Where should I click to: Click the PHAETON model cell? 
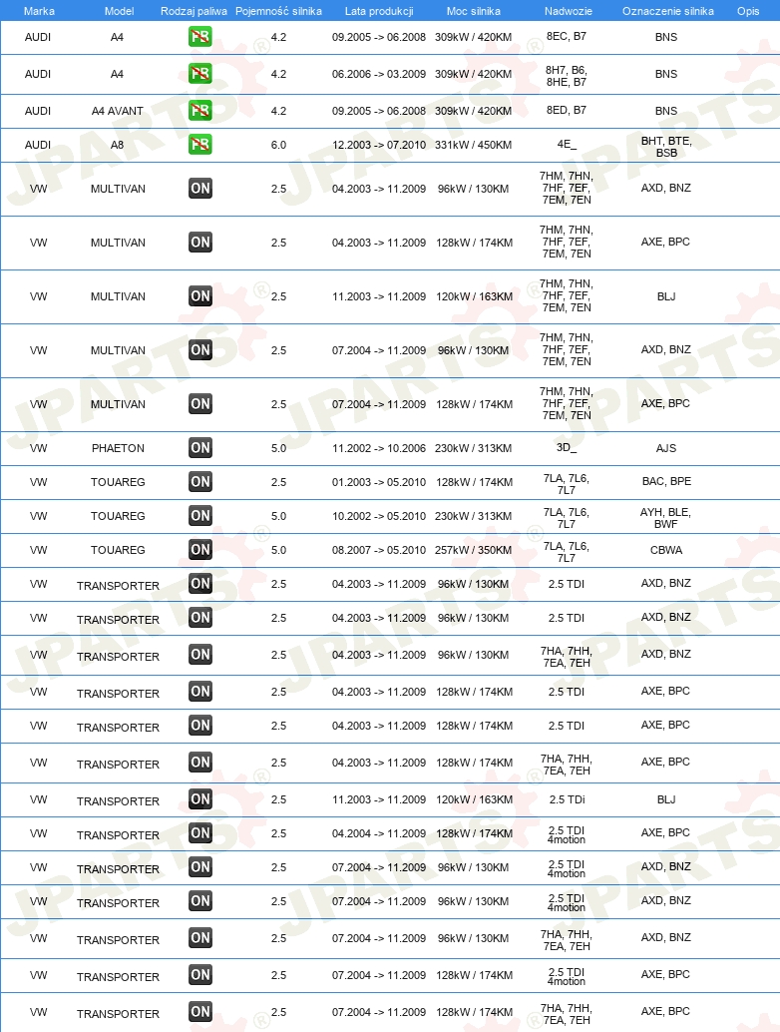118,448
